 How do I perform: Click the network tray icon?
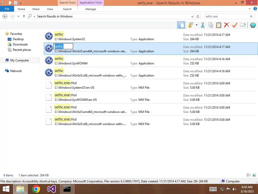[x=222, y=189]
